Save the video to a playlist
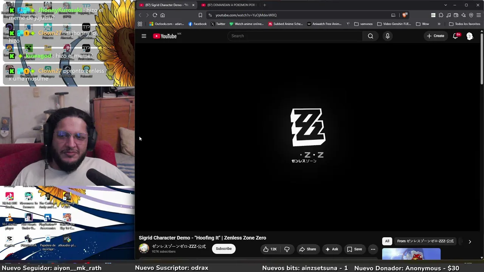The image size is (484, 272). 355,249
